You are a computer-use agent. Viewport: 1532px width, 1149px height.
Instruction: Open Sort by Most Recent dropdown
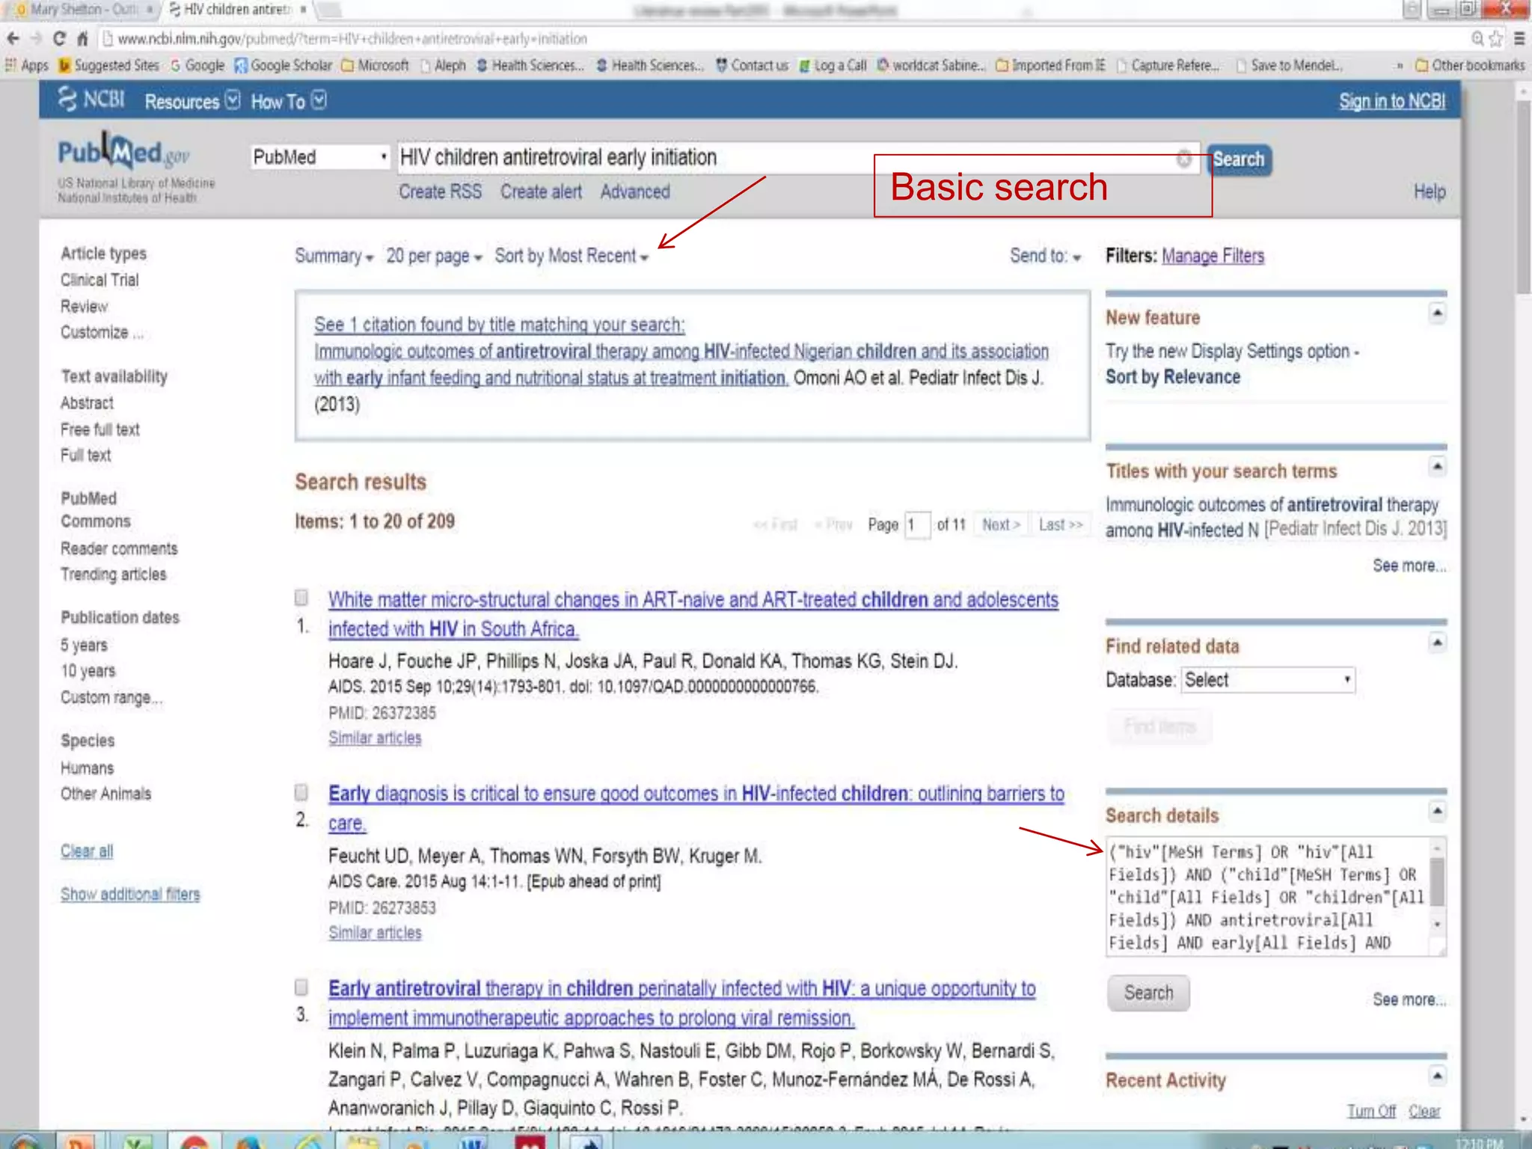click(x=572, y=256)
